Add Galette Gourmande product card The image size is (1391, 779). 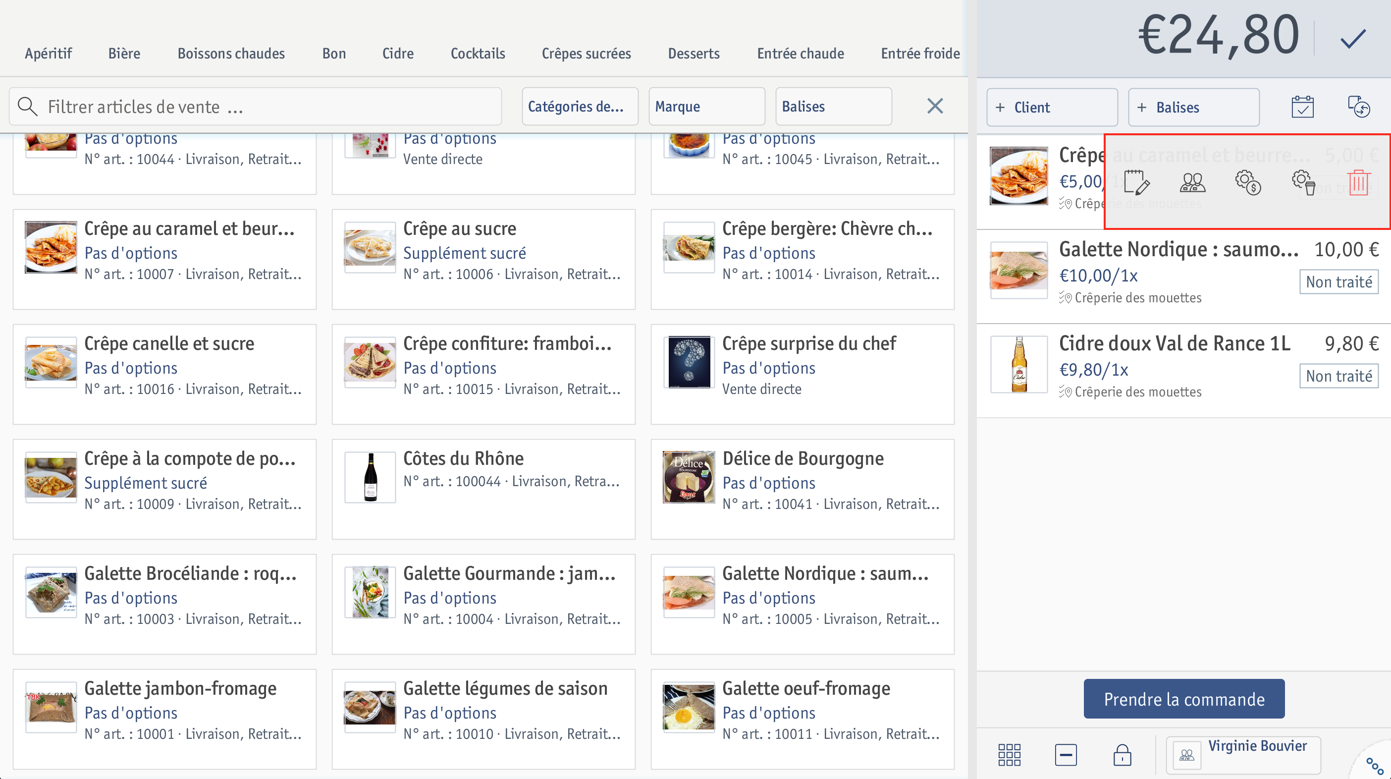(484, 605)
